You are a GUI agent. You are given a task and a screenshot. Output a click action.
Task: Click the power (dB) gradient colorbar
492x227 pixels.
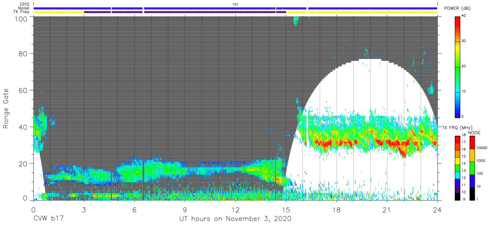457,66
